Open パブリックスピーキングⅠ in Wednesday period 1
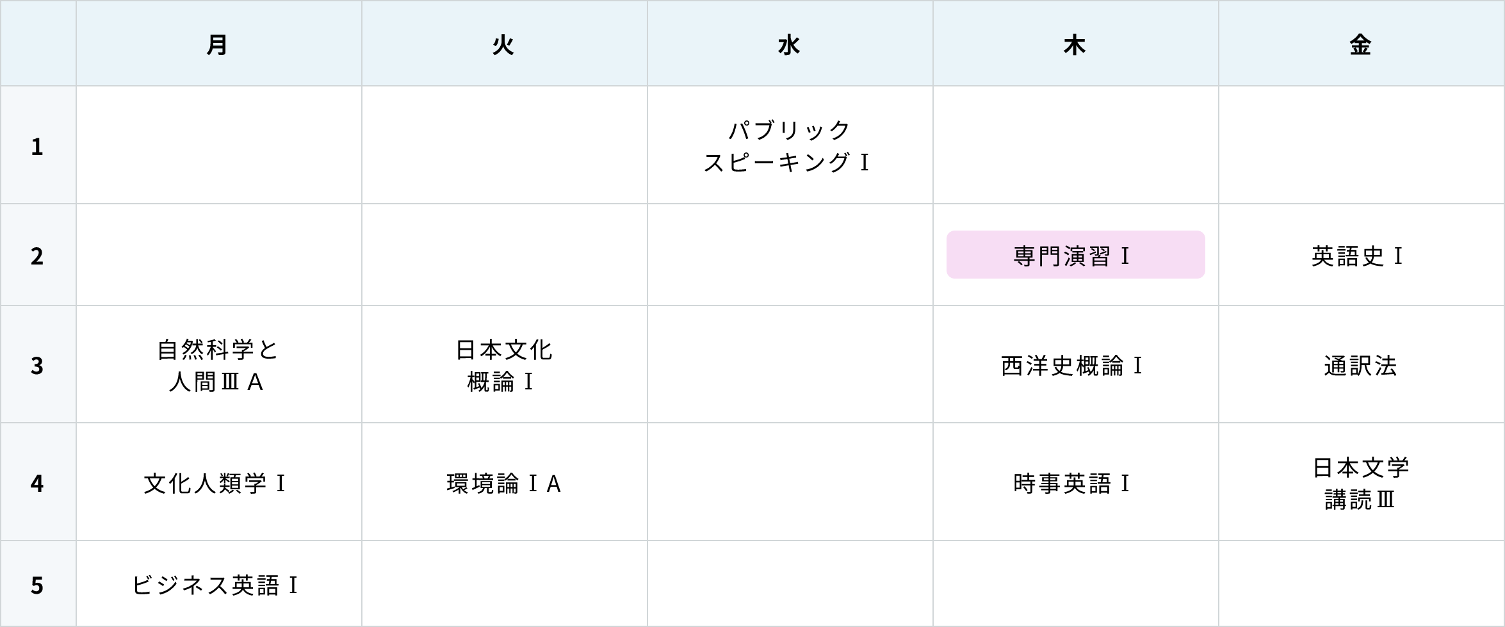Screen dimensions: 1505x627 click(788, 146)
